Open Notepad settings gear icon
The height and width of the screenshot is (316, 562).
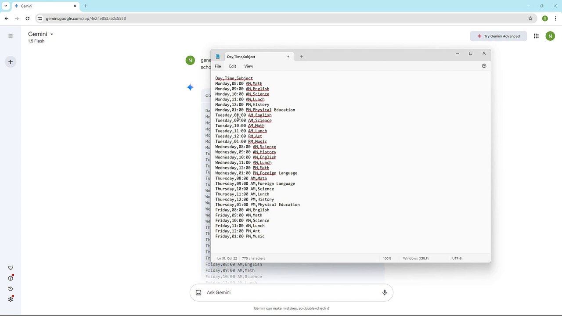pyautogui.click(x=484, y=66)
